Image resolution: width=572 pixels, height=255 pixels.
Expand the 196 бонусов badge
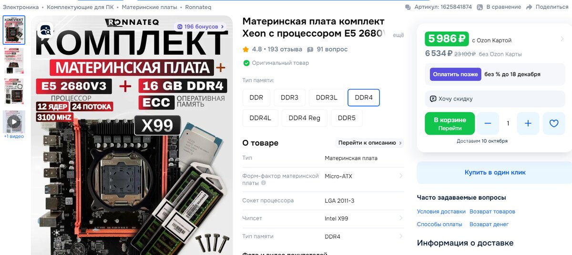[200, 27]
